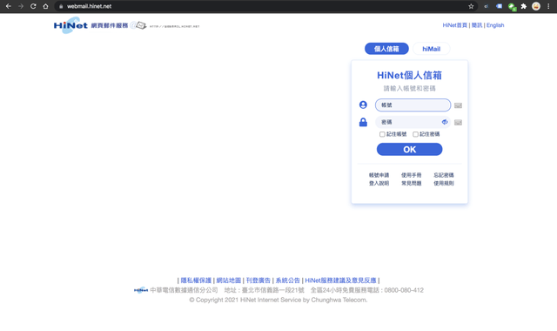Screen dimensions: 557x331
Task: Open the dark square extension icon
Action: coord(487,6)
